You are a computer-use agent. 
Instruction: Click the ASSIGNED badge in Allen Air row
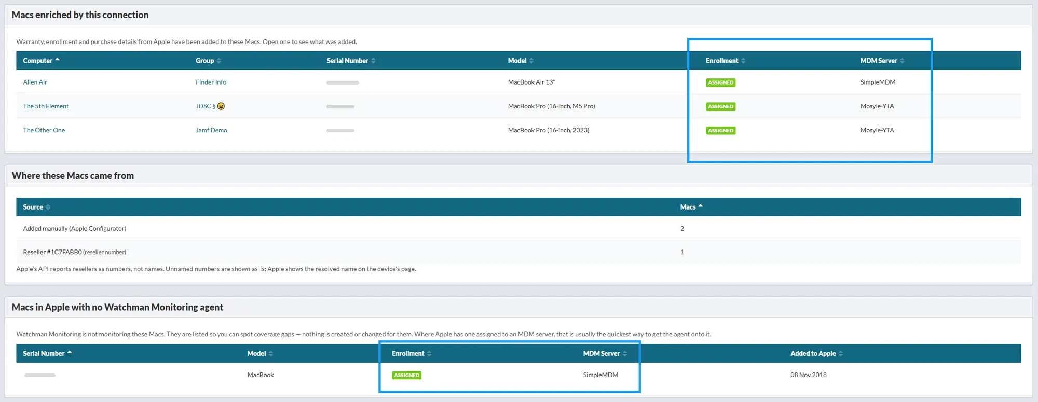click(721, 82)
